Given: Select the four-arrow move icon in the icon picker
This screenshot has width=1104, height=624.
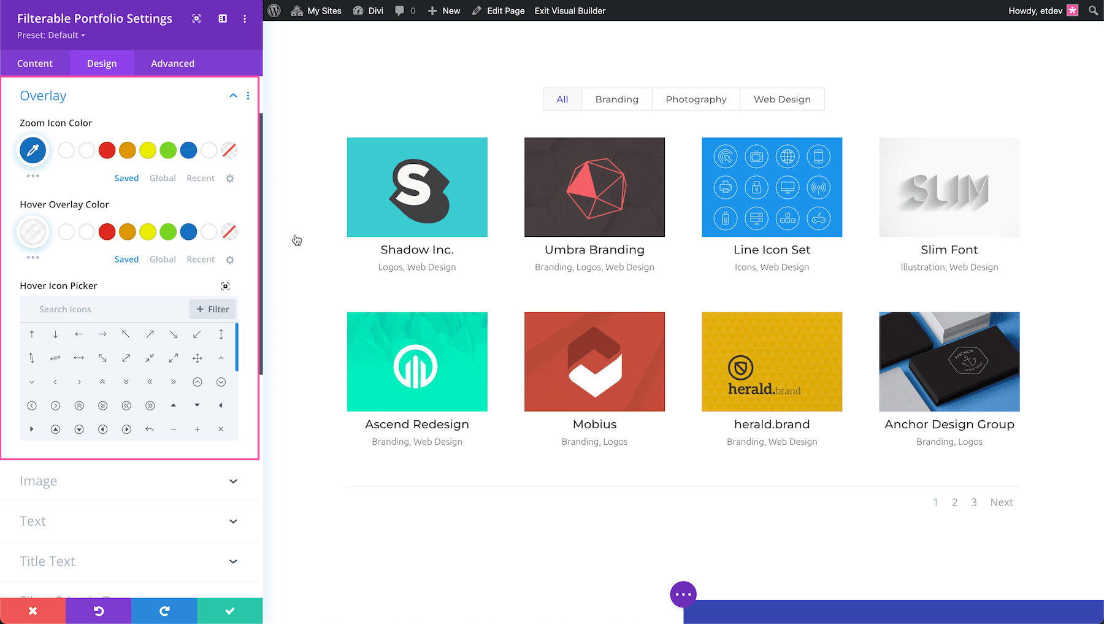Looking at the screenshot, I should click(x=197, y=358).
